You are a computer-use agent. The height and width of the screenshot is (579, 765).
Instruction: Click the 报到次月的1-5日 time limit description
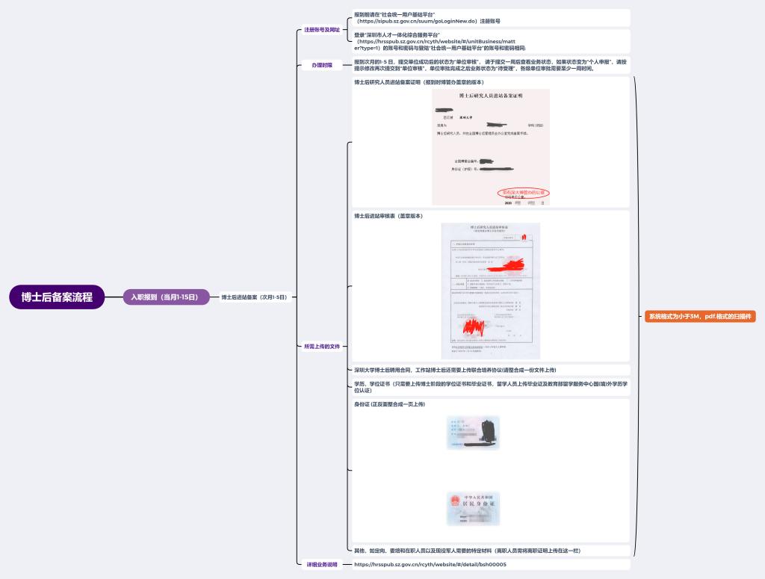coord(490,65)
